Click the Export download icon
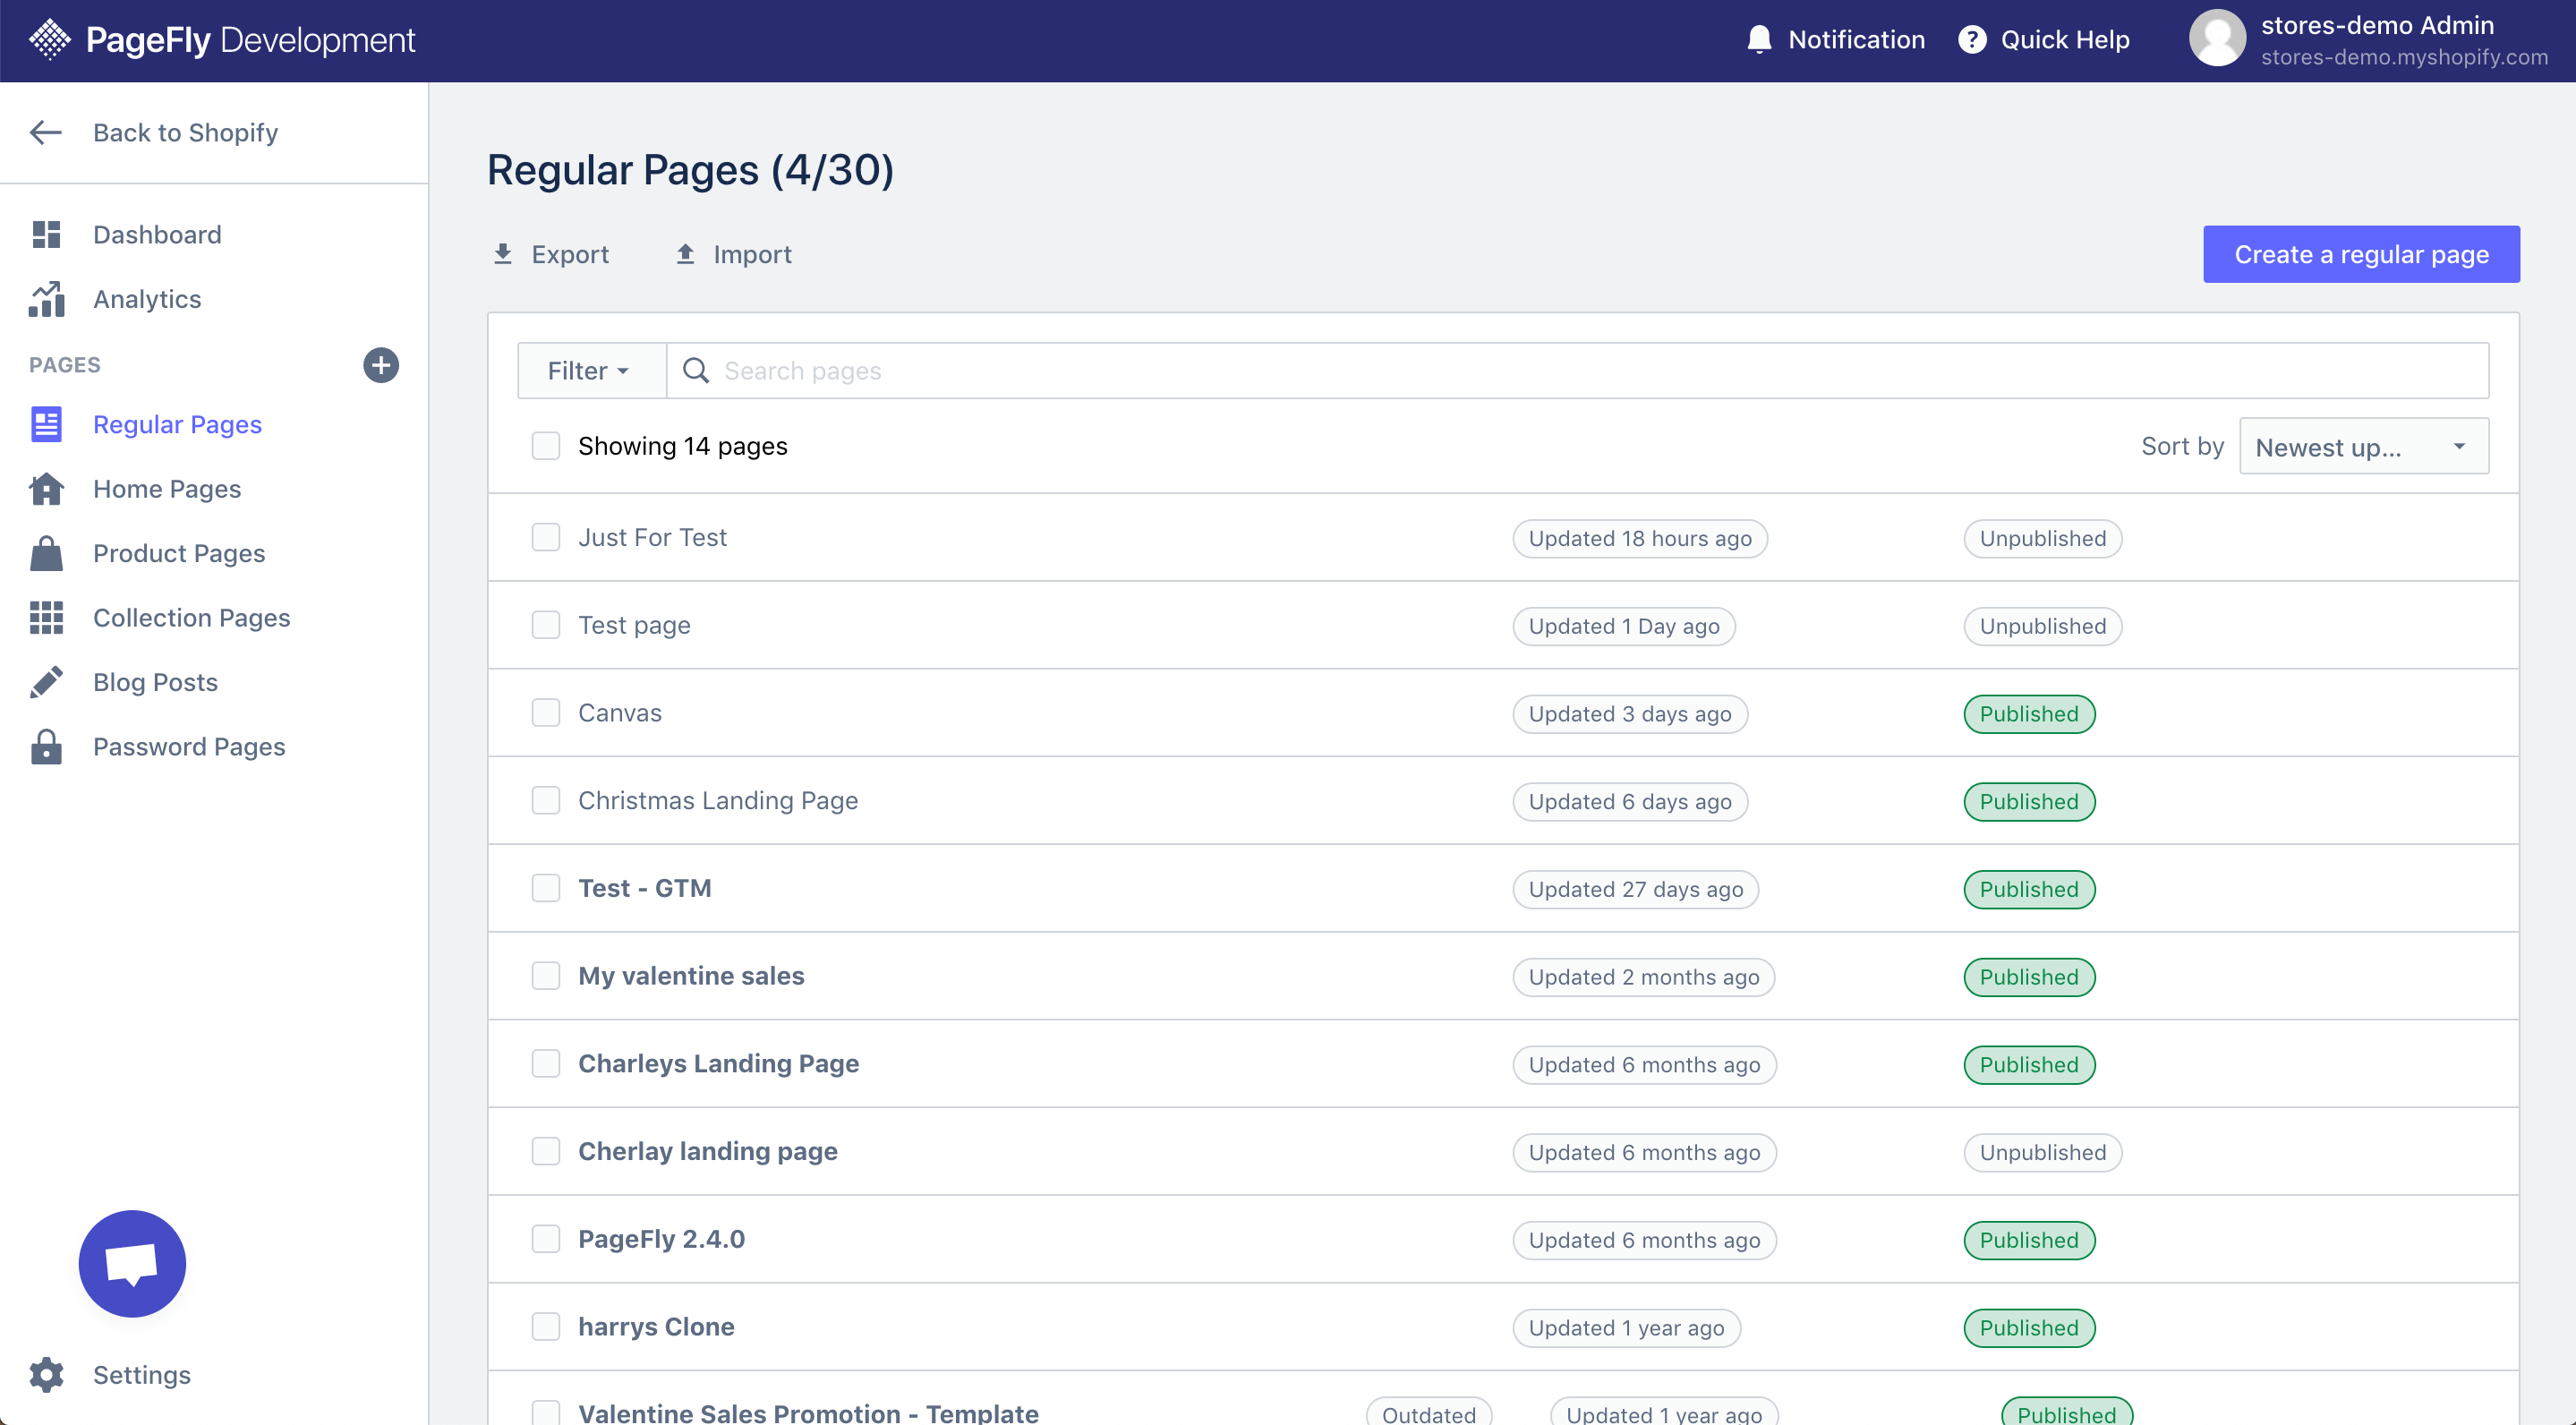Viewport: 2576px width, 1425px height. point(503,254)
